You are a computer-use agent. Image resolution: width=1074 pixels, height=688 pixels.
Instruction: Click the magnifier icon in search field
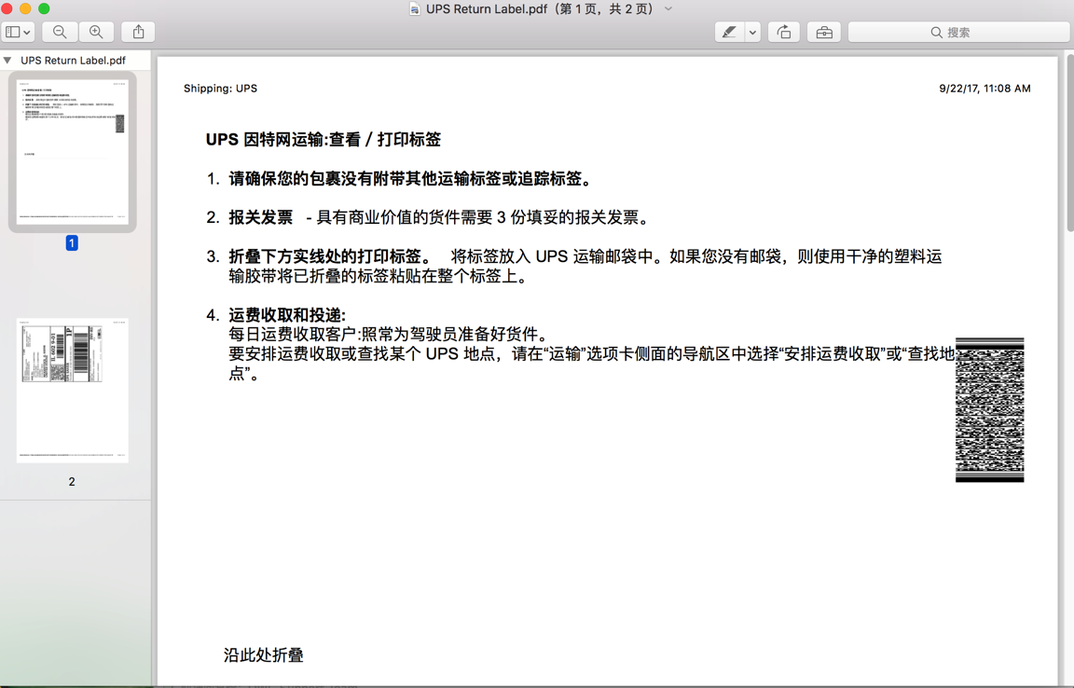click(936, 33)
